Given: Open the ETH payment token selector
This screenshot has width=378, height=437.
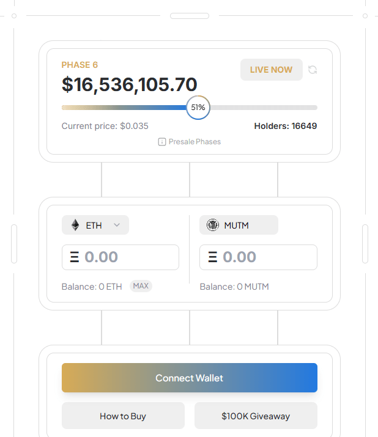Looking at the screenshot, I should (x=95, y=225).
